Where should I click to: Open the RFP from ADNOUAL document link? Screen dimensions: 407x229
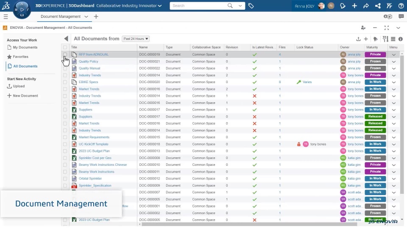click(93, 55)
